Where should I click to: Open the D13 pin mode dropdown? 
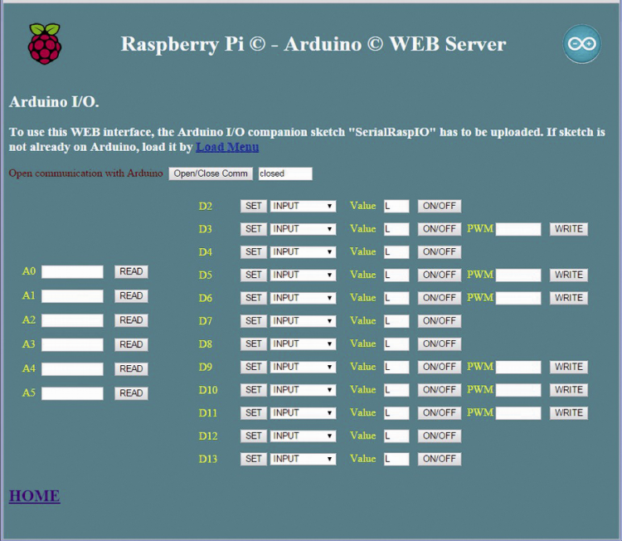303,459
